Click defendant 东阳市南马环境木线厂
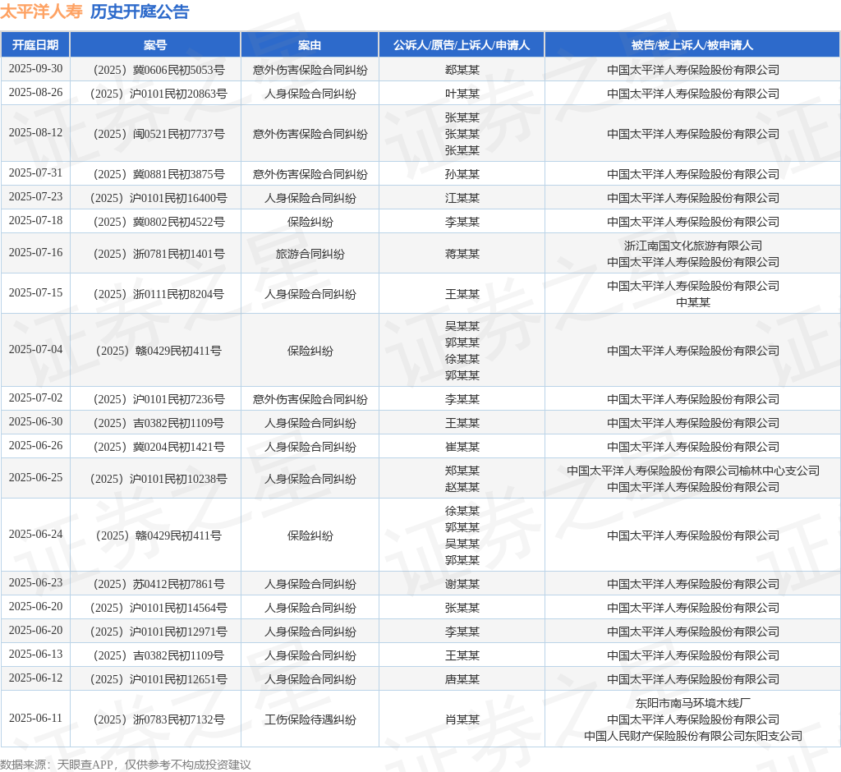841x772 pixels. tap(693, 703)
